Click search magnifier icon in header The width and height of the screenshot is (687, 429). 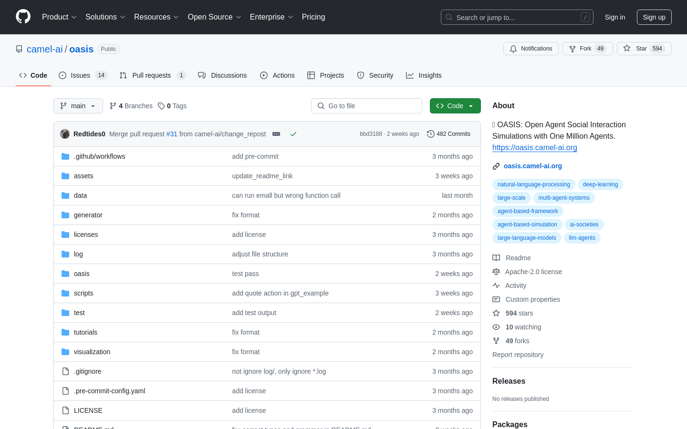click(449, 17)
